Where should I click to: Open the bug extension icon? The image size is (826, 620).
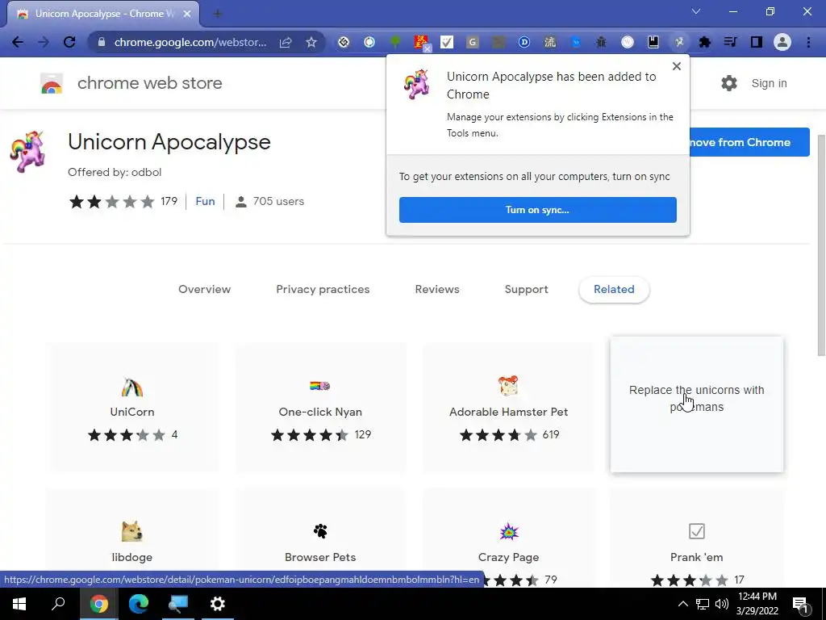pos(601,42)
